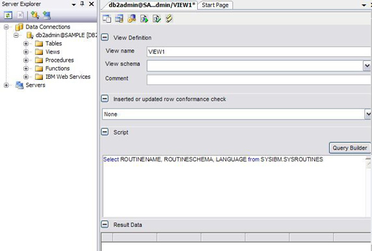Switch to the Start Page tab
Screen dimensions: 372x251
(215, 5)
